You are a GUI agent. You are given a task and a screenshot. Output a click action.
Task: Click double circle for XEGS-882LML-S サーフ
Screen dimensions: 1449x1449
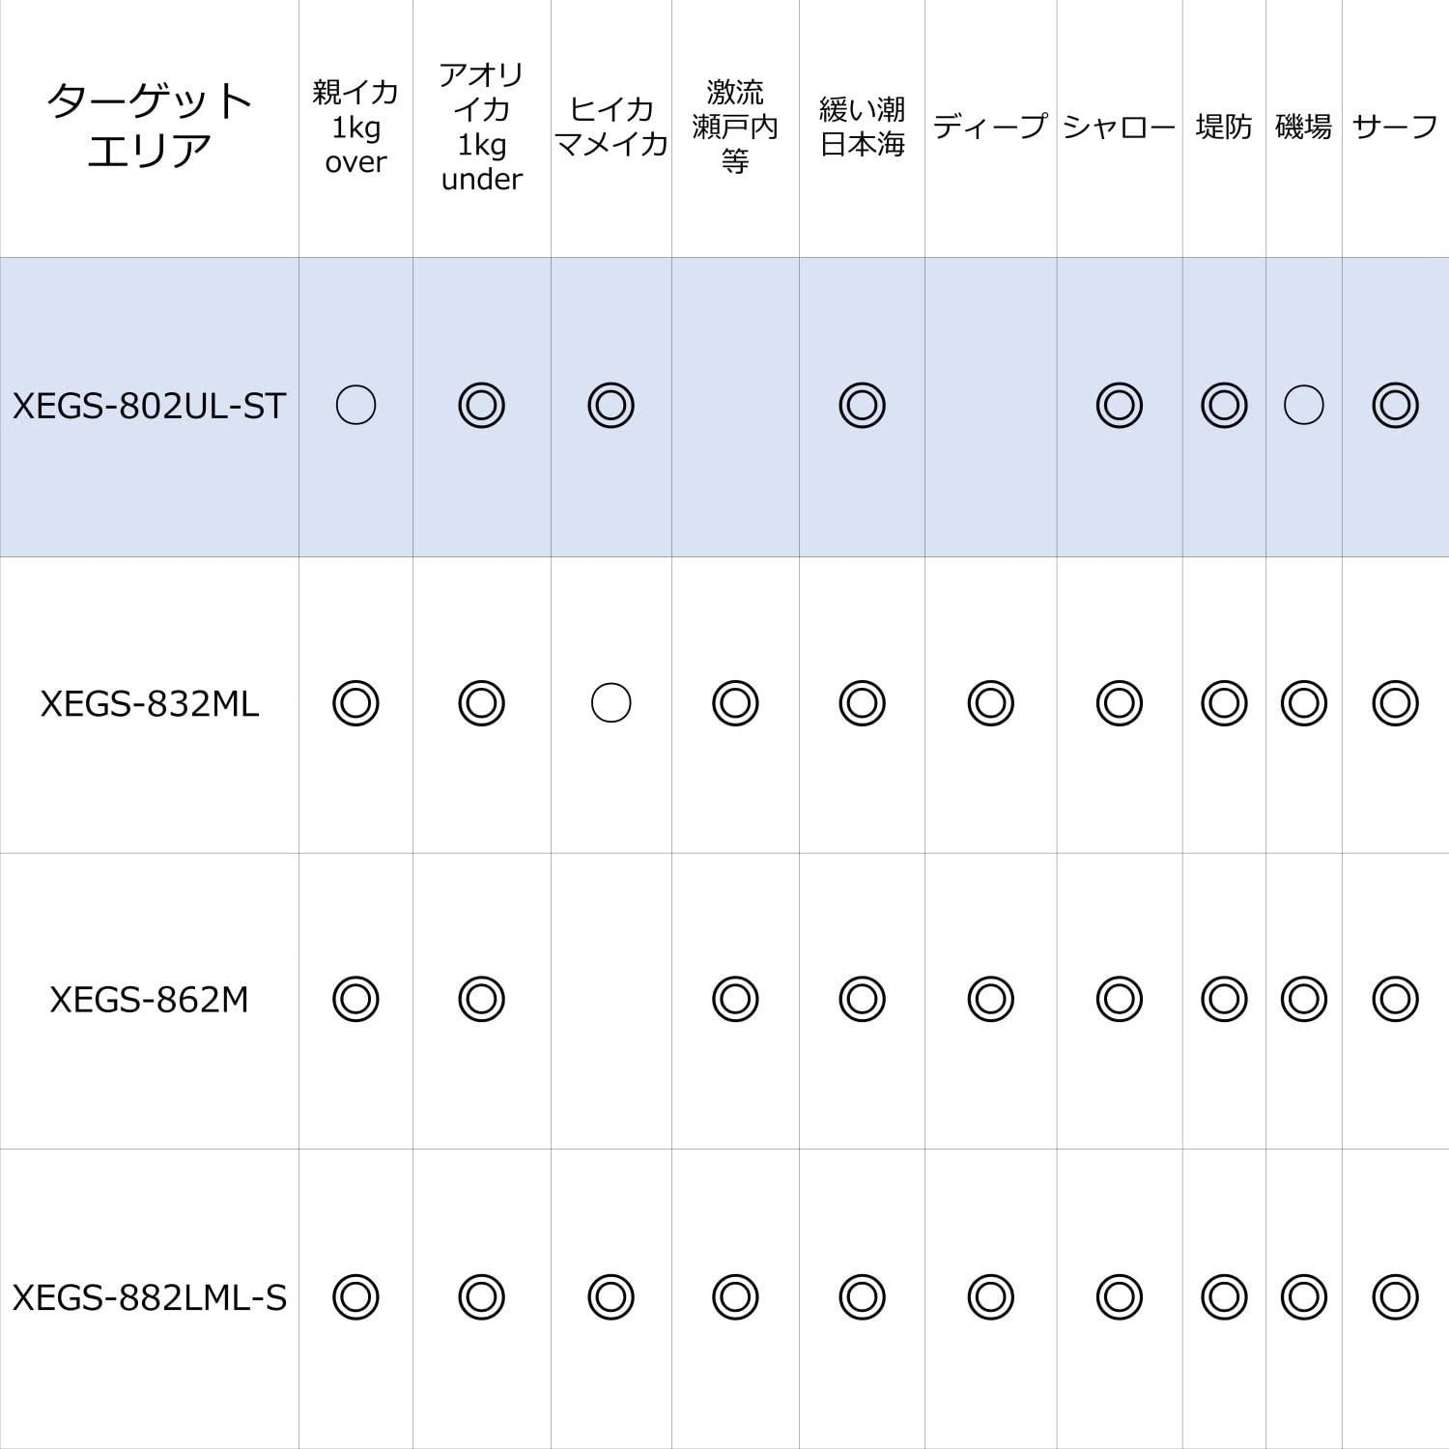pyautogui.click(x=1395, y=1297)
